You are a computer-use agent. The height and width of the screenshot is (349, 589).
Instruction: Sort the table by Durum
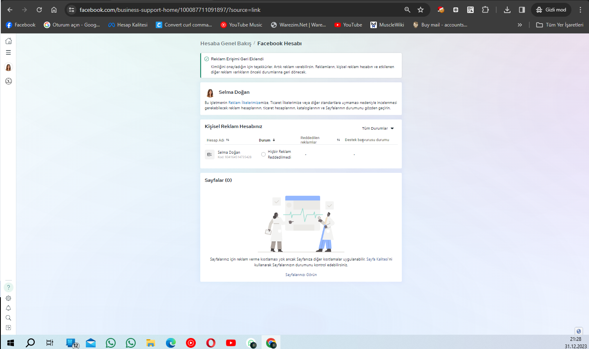pyautogui.click(x=267, y=140)
